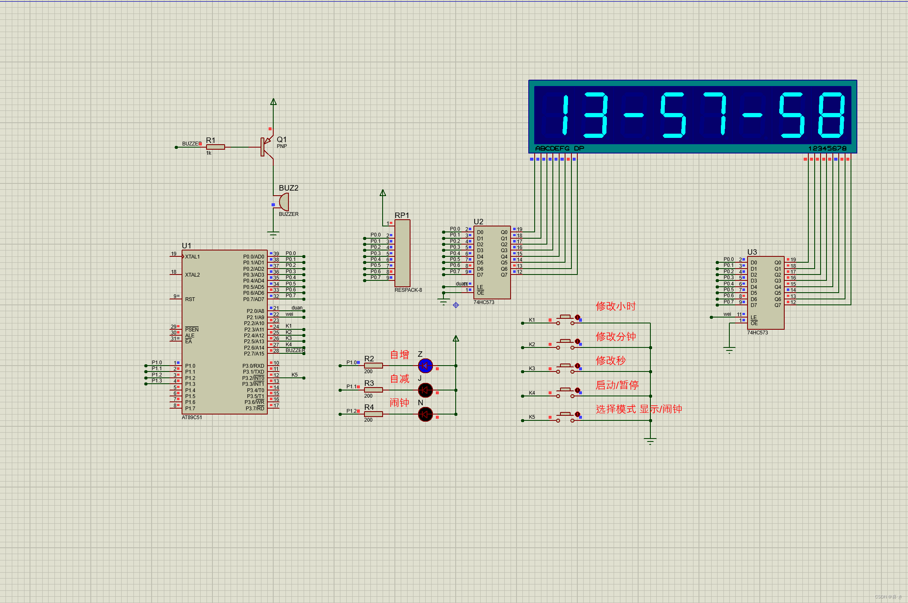
Task: Toggle the K5 button latch actuator dot
Action: click(x=577, y=415)
